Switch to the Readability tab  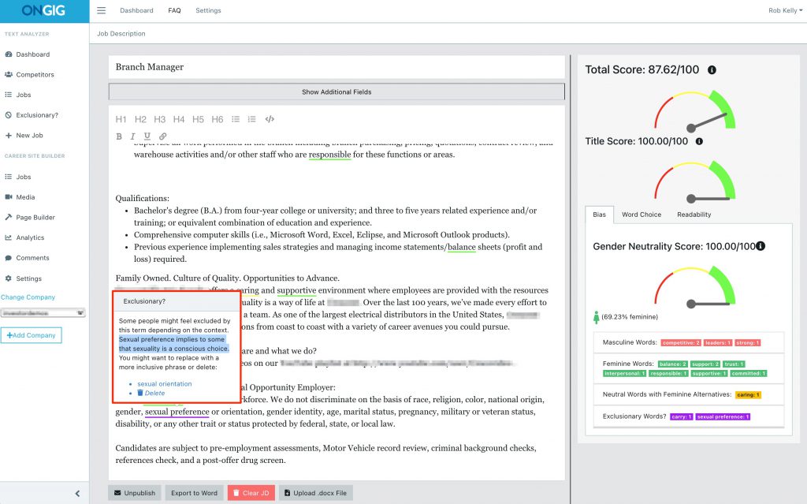pyautogui.click(x=694, y=215)
